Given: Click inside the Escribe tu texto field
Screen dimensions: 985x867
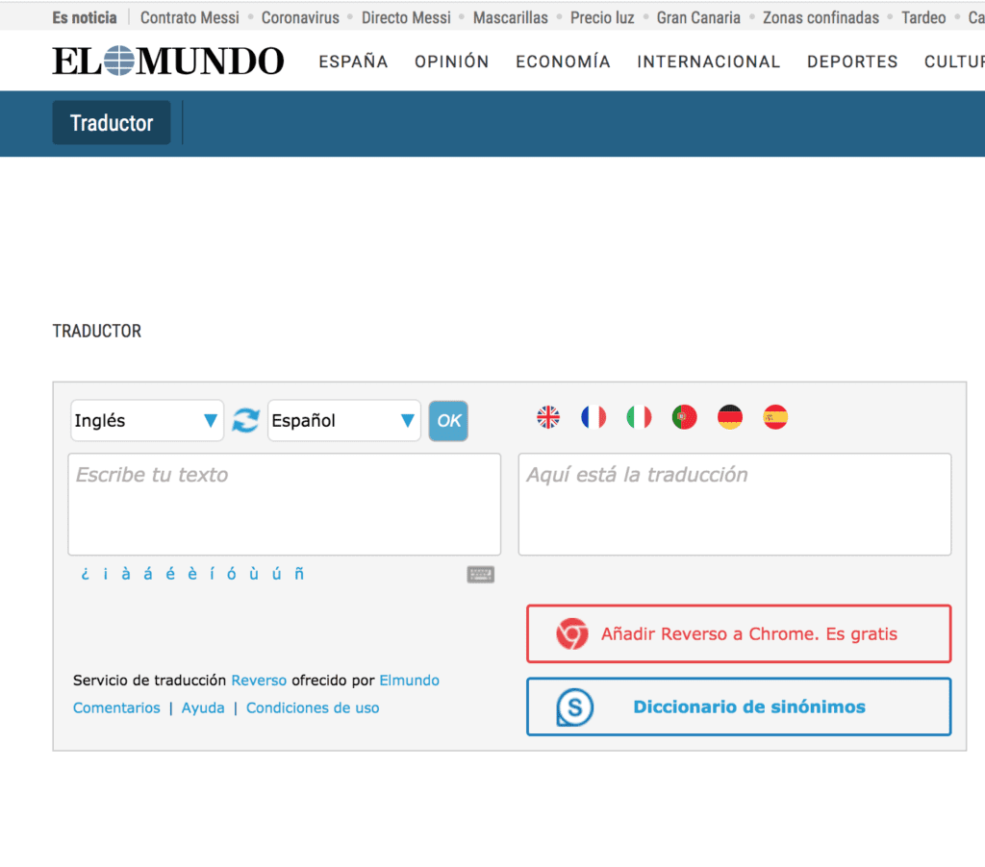Looking at the screenshot, I should click(284, 505).
